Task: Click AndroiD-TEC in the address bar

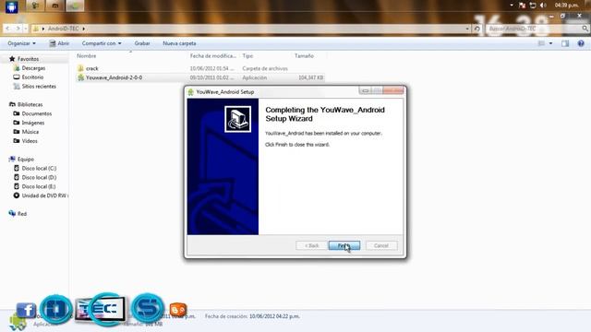Action: click(64, 29)
